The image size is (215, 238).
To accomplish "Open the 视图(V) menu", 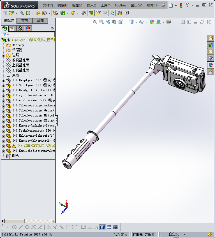I will coord(77,5).
